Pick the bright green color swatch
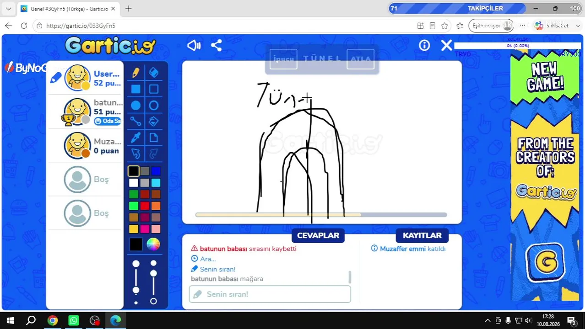This screenshot has height=329, width=585. [133, 206]
